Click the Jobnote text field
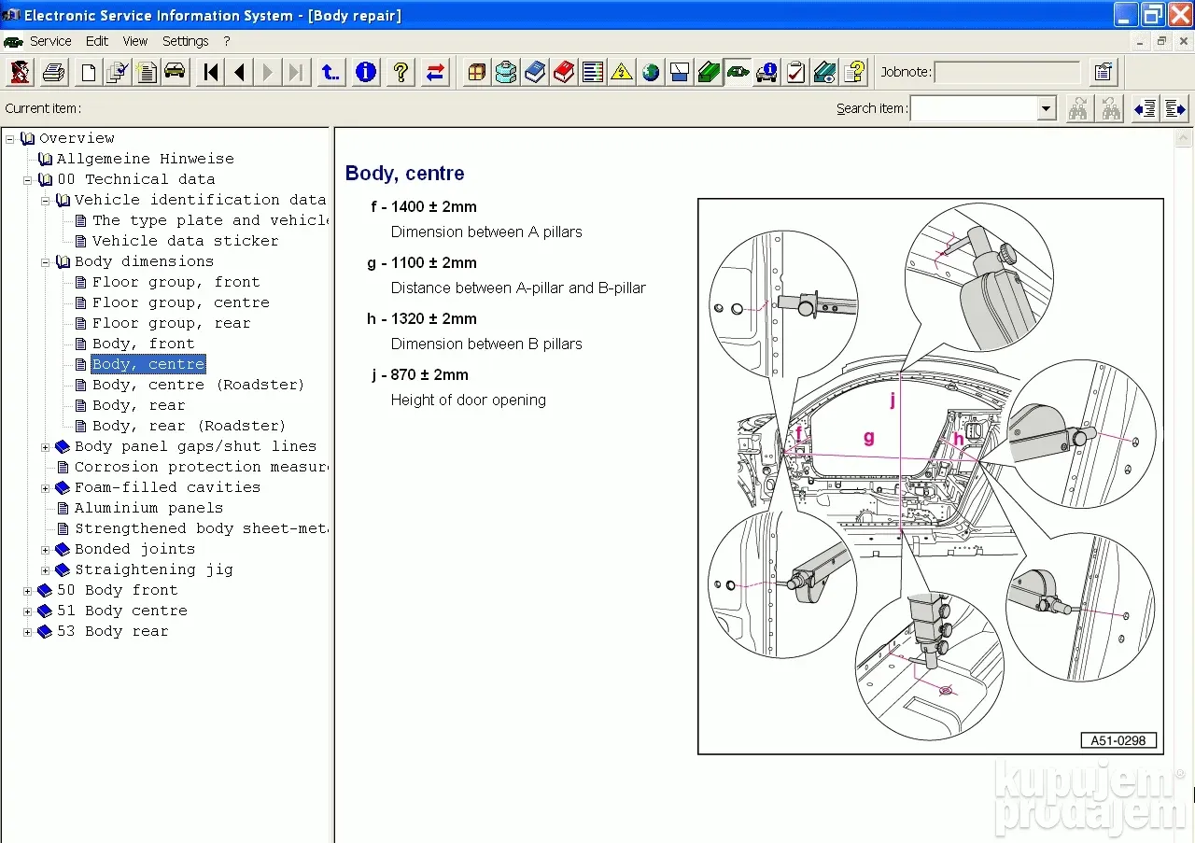 (x=1006, y=73)
